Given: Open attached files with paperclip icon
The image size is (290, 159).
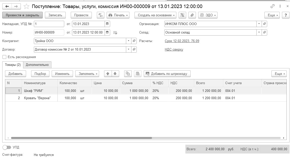Looking at the screenshot, I should click(x=192, y=15).
